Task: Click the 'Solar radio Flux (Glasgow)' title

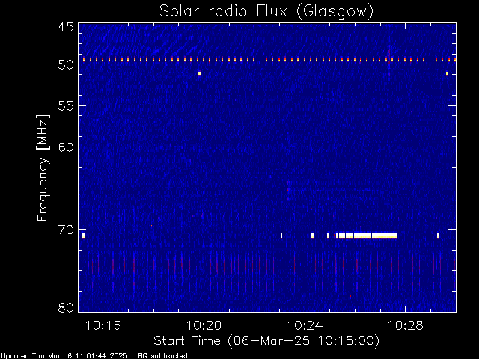Action: pos(266,12)
